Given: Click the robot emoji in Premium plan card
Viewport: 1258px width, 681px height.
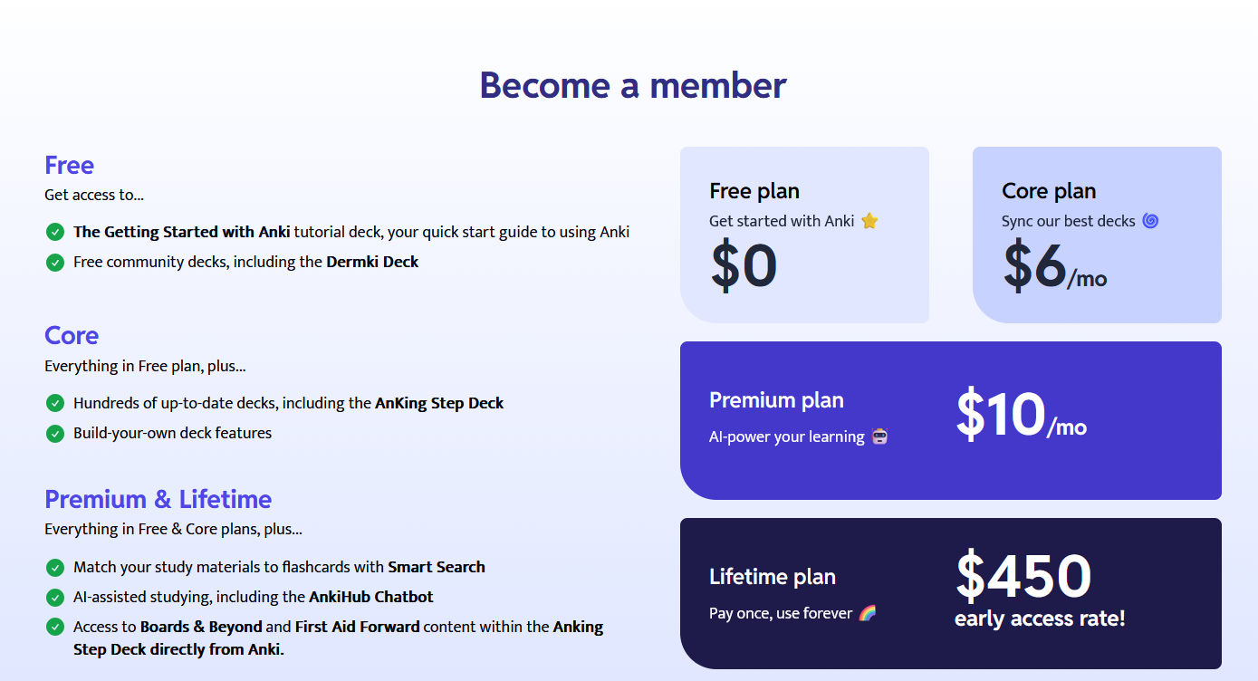Looking at the screenshot, I should [879, 436].
